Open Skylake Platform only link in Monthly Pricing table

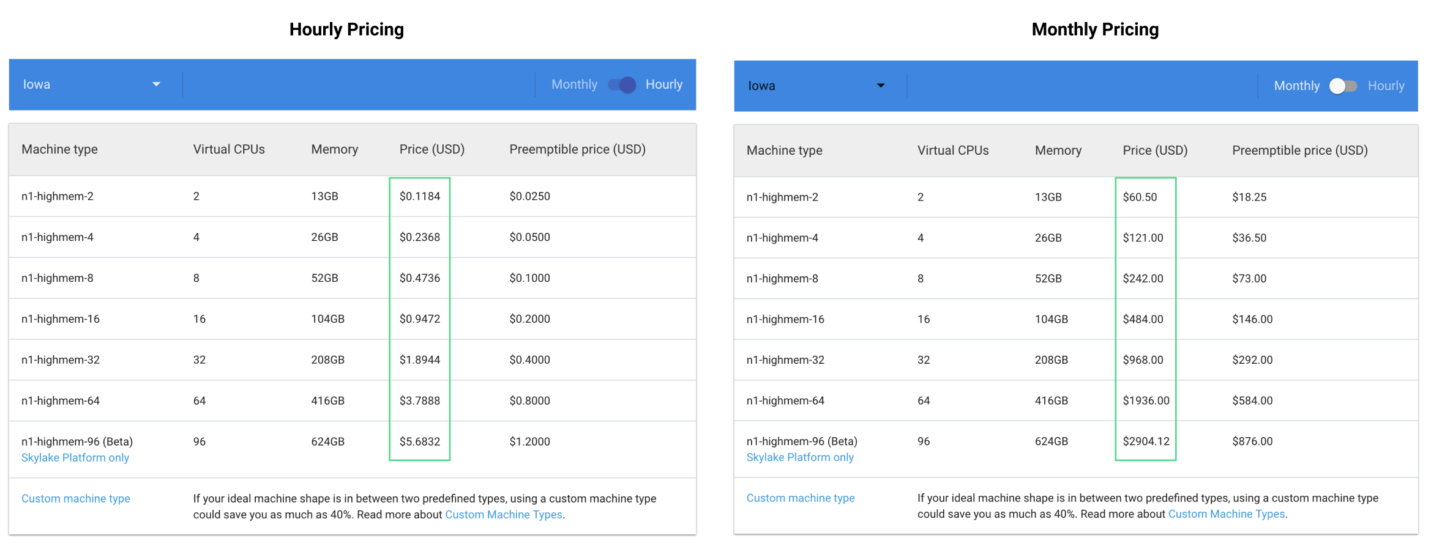800,457
